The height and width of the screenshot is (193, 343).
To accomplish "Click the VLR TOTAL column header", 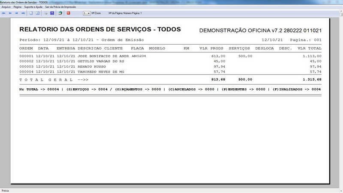I will tap(310, 48).
